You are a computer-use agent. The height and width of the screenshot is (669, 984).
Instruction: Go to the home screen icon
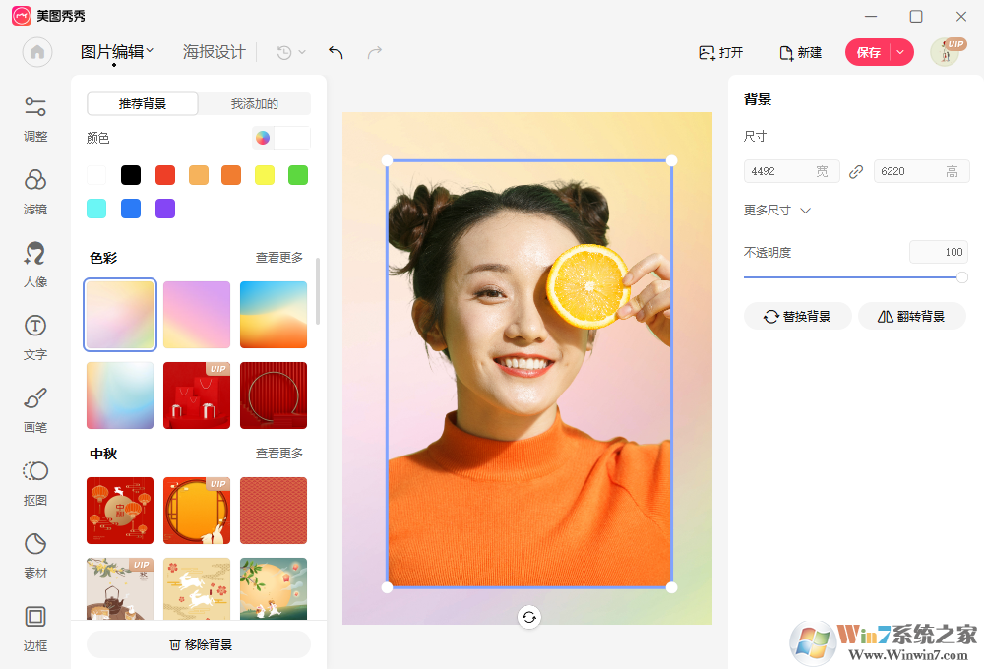tap(37, 52)
